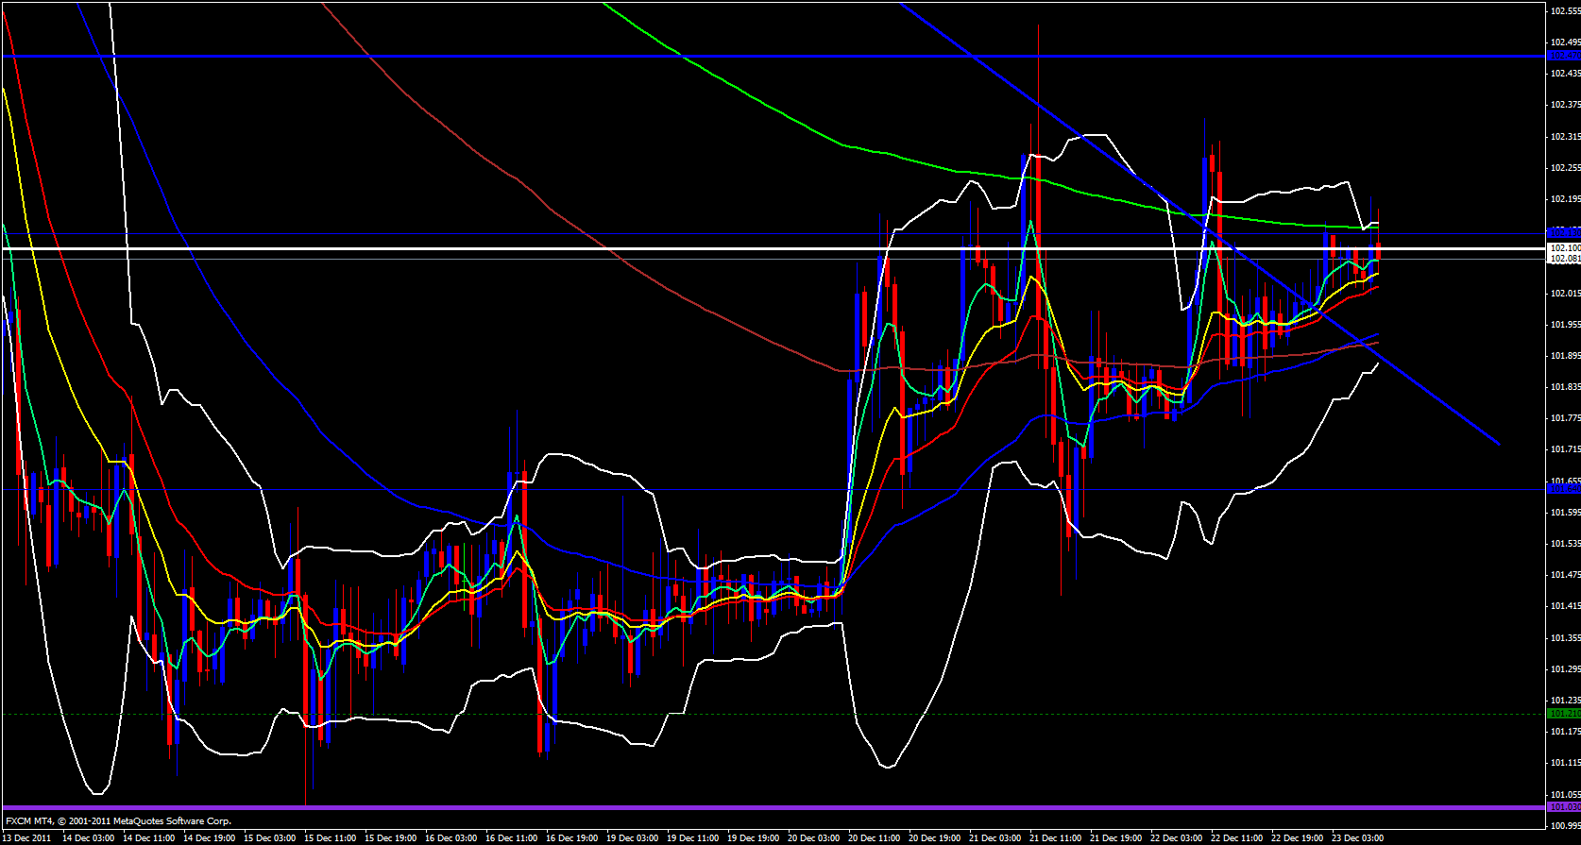Viewport: 1581px width, 845px height.
Task: Click the 102.315 price axis label
Action: 1565,137
